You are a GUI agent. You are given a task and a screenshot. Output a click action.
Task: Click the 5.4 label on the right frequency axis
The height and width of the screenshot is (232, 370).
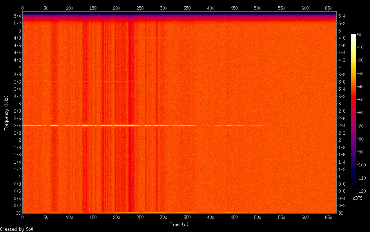(342, 16)
